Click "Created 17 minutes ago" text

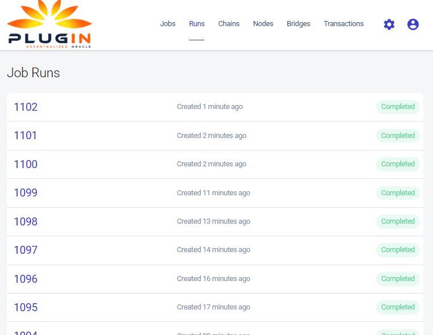coord(213,307)
